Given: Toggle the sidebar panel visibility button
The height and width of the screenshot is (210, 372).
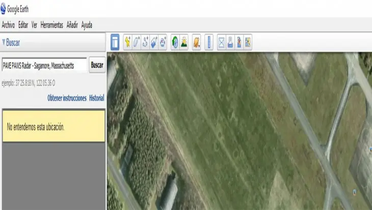Looking at the screenshot, I should coord(115,42).
